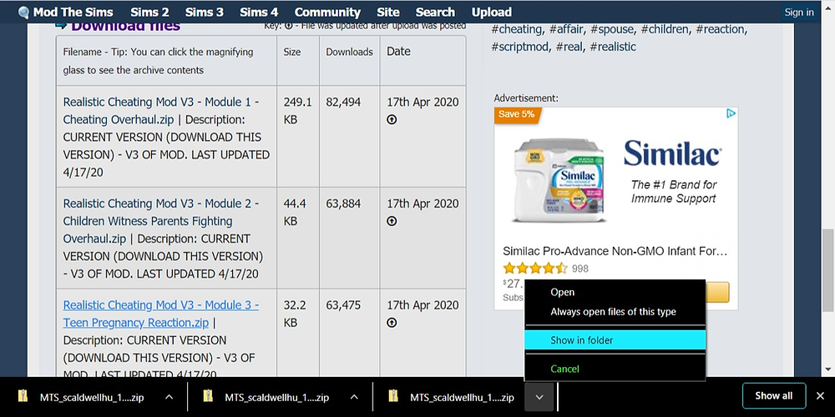Click the updated icon in Module 1 row
The height and width of the screenshot is (417, 835).
pyautogui.click(x=392, y=119)
